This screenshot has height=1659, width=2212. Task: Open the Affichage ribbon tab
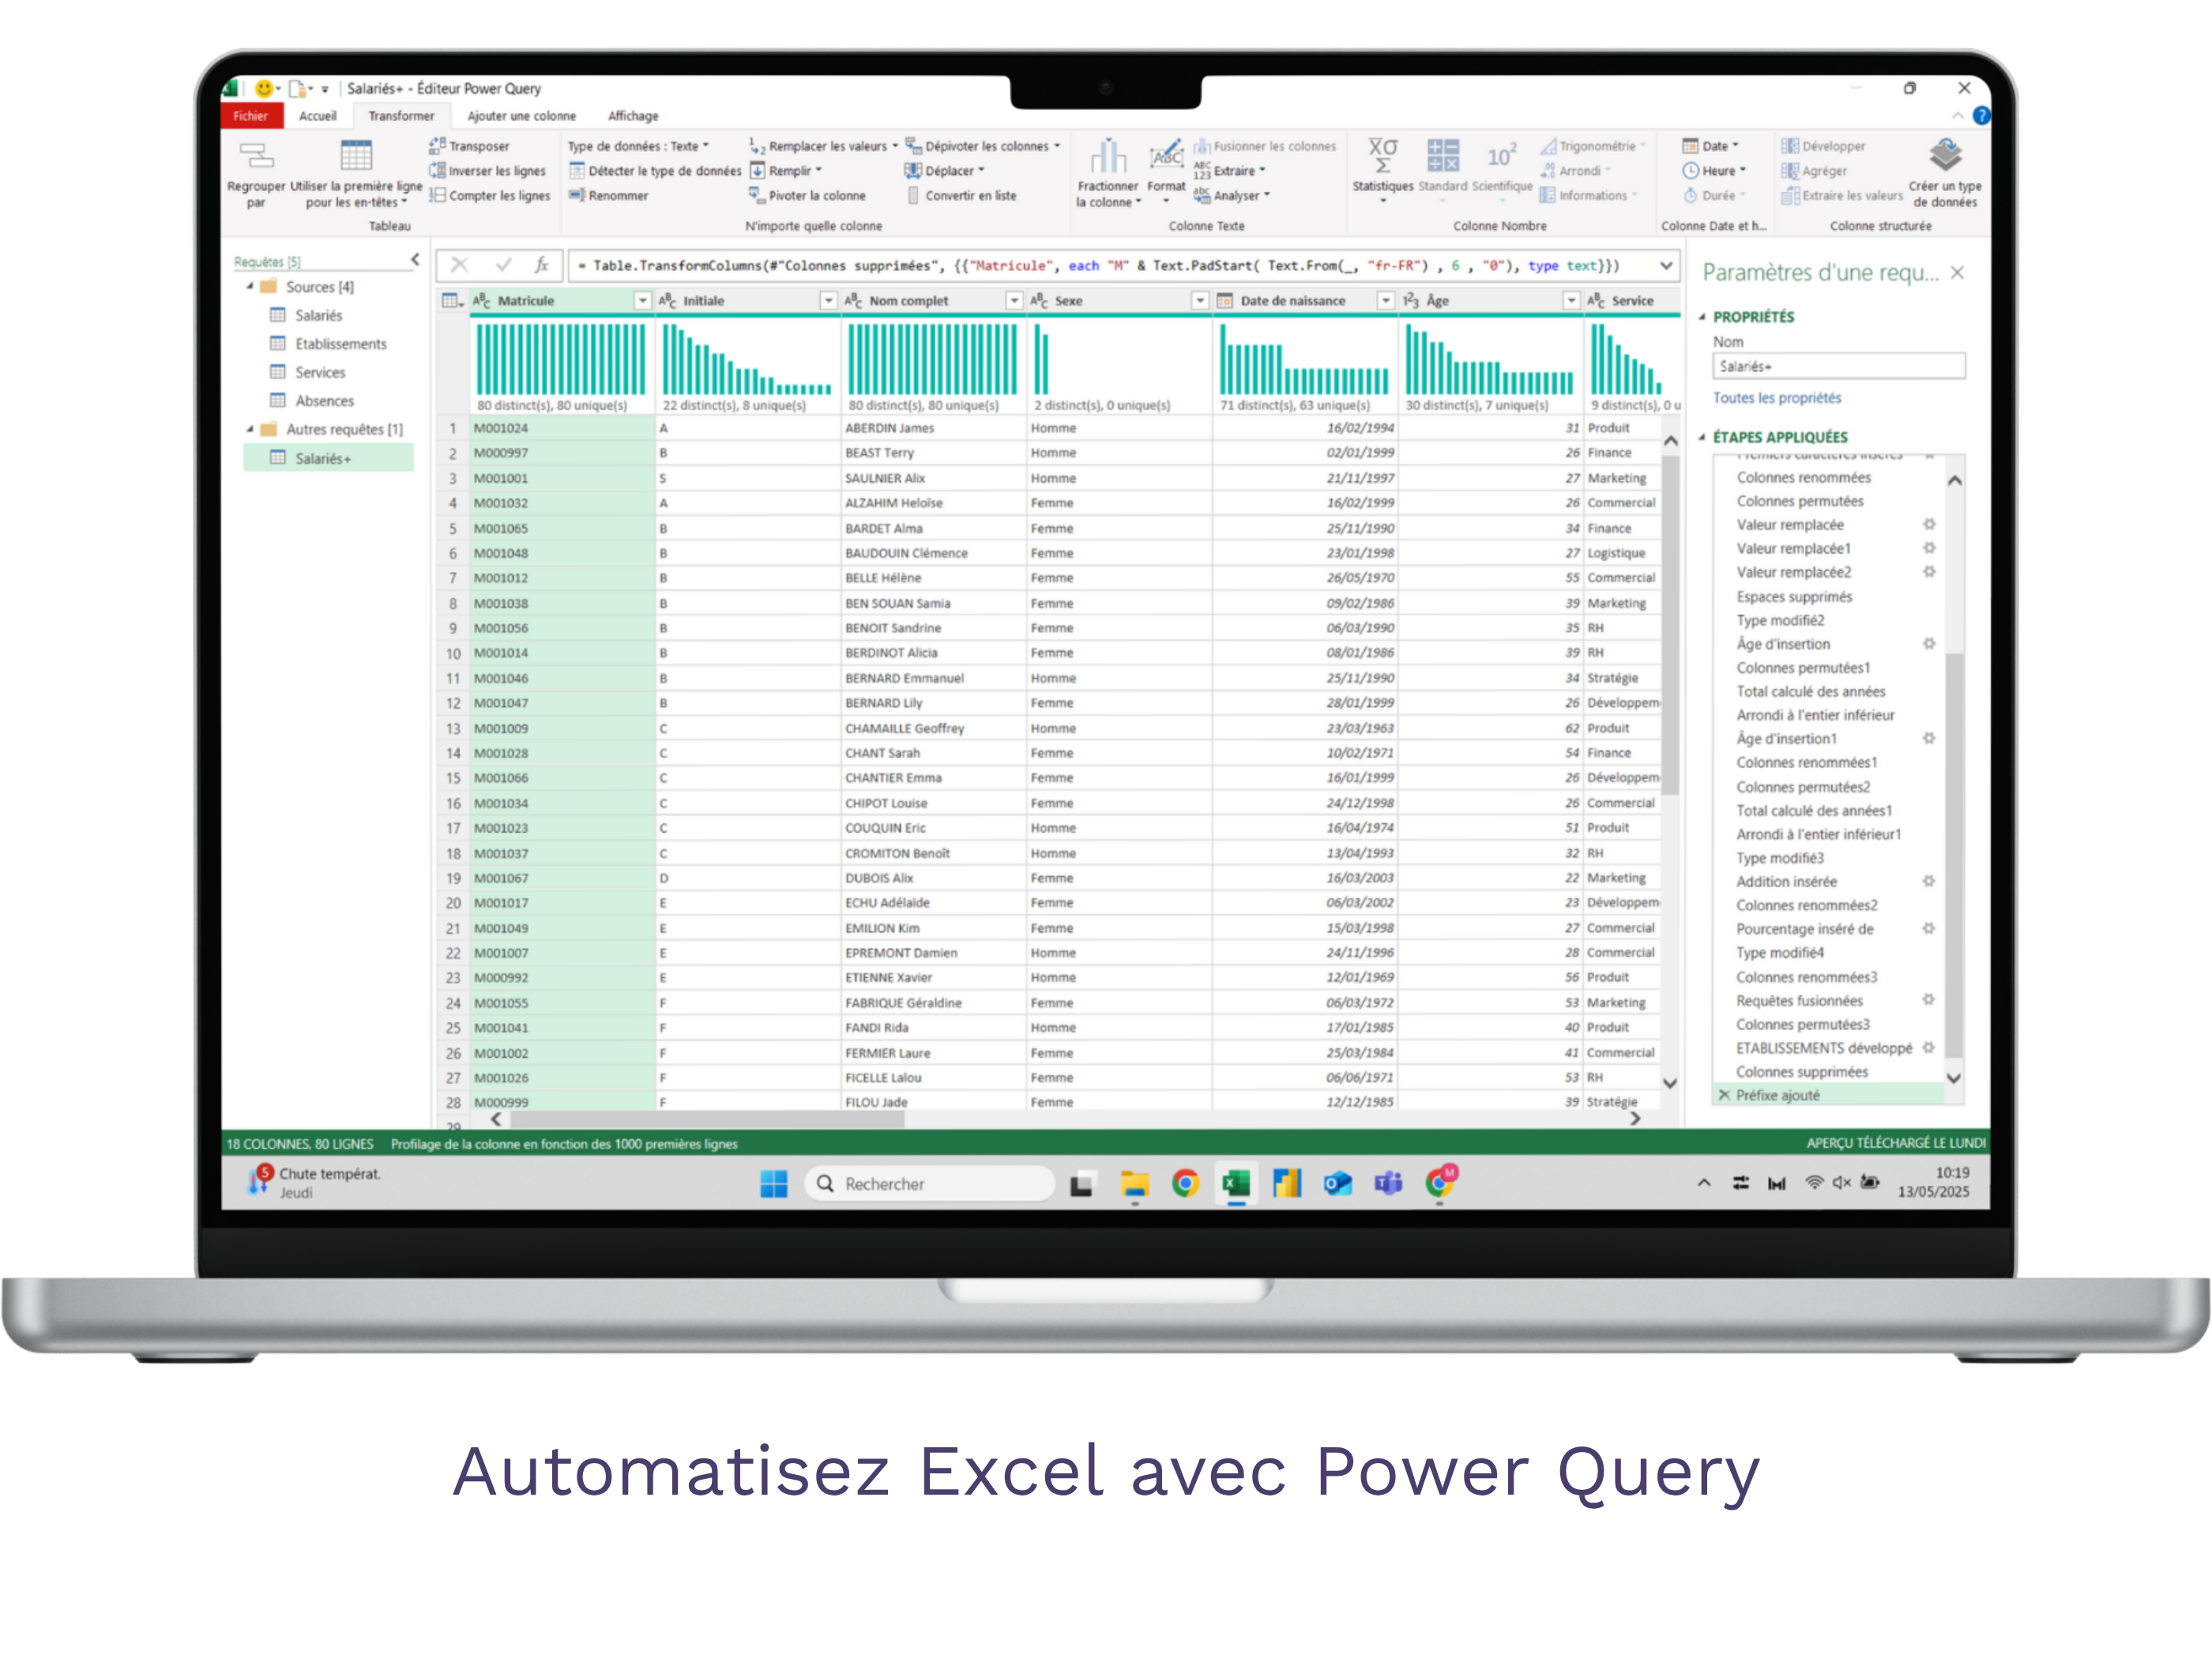click(x=633, y=116)
